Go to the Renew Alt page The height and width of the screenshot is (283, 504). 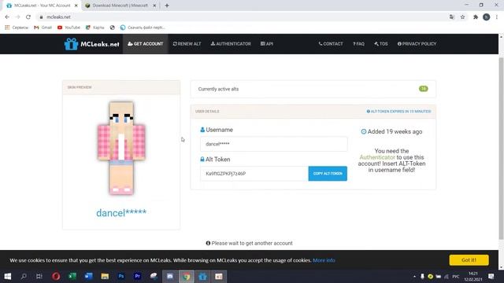click(187, 44)
